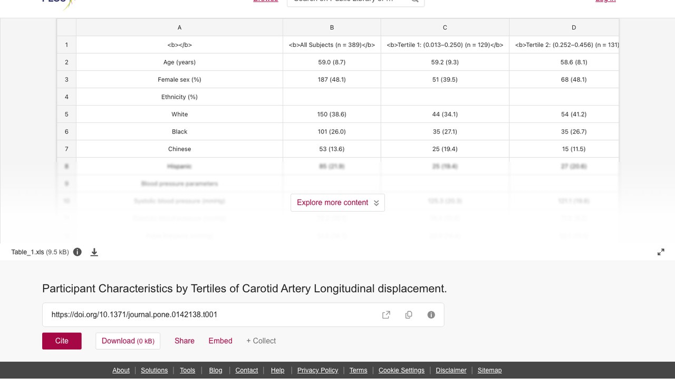Viewport: 675px width, 380px height.
Task: Select column D header in the table
Action: pos(564,27)
